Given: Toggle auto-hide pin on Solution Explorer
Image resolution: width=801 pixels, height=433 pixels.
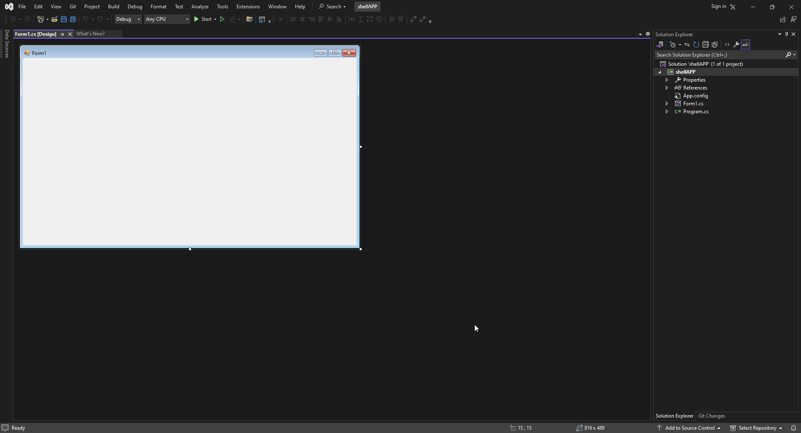Looking at the screenshot, I should [786, 34].
